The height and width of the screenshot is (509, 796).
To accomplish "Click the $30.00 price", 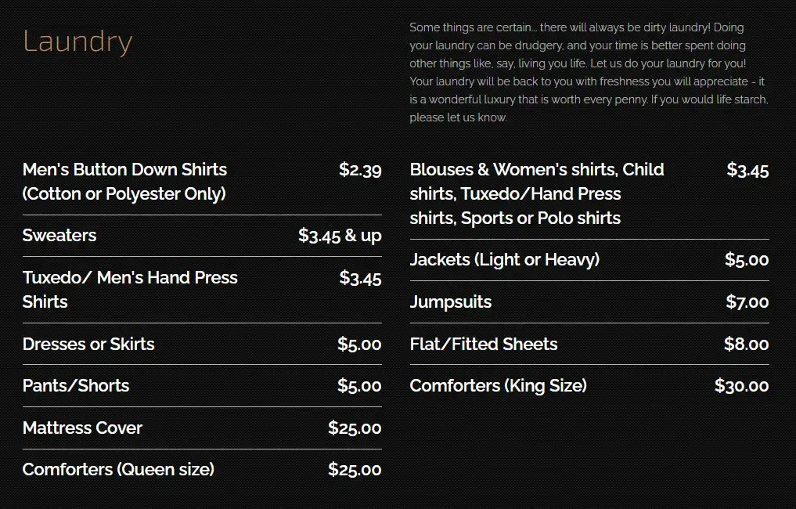I will [741, 385].
